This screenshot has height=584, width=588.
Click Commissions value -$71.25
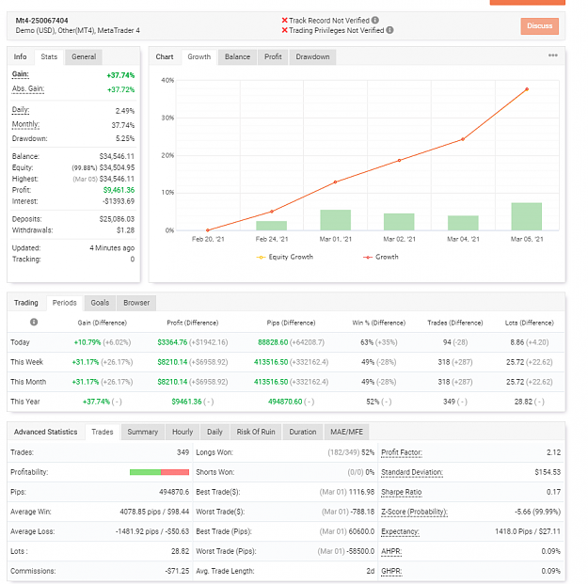[x=177, y=571]
